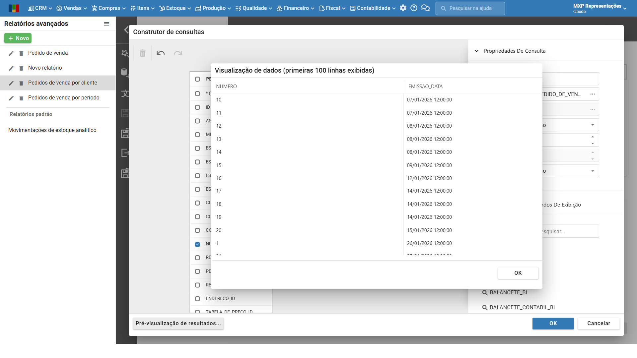The width and height of the screenshot is (637, 358).
Task: Open the Vendas menu
Action: [72, 8]
